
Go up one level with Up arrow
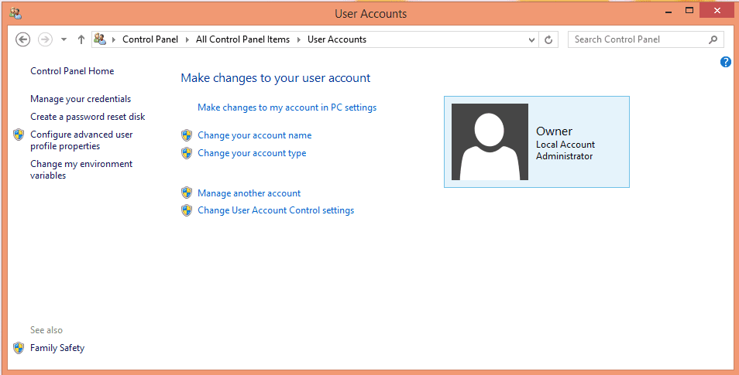(81, 39)
